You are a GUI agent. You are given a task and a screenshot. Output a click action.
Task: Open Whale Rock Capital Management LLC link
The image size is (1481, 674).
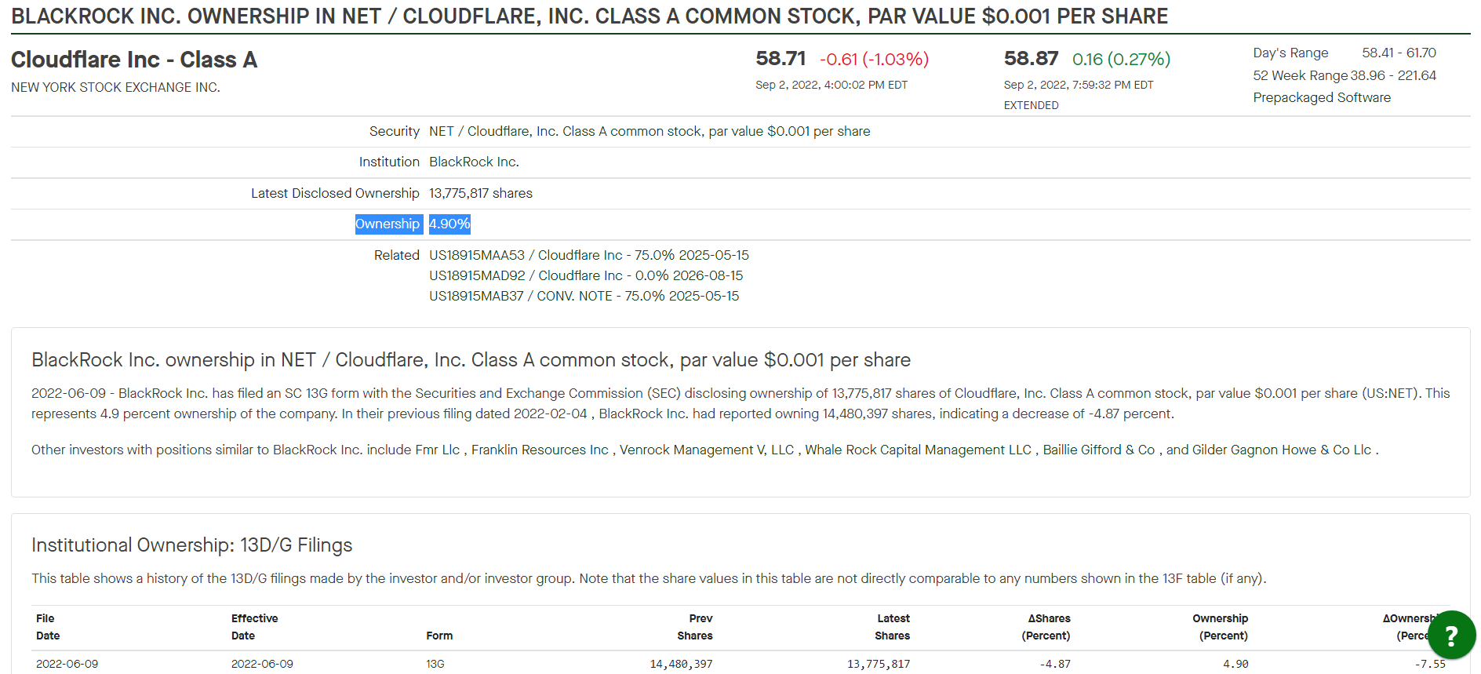918,450
